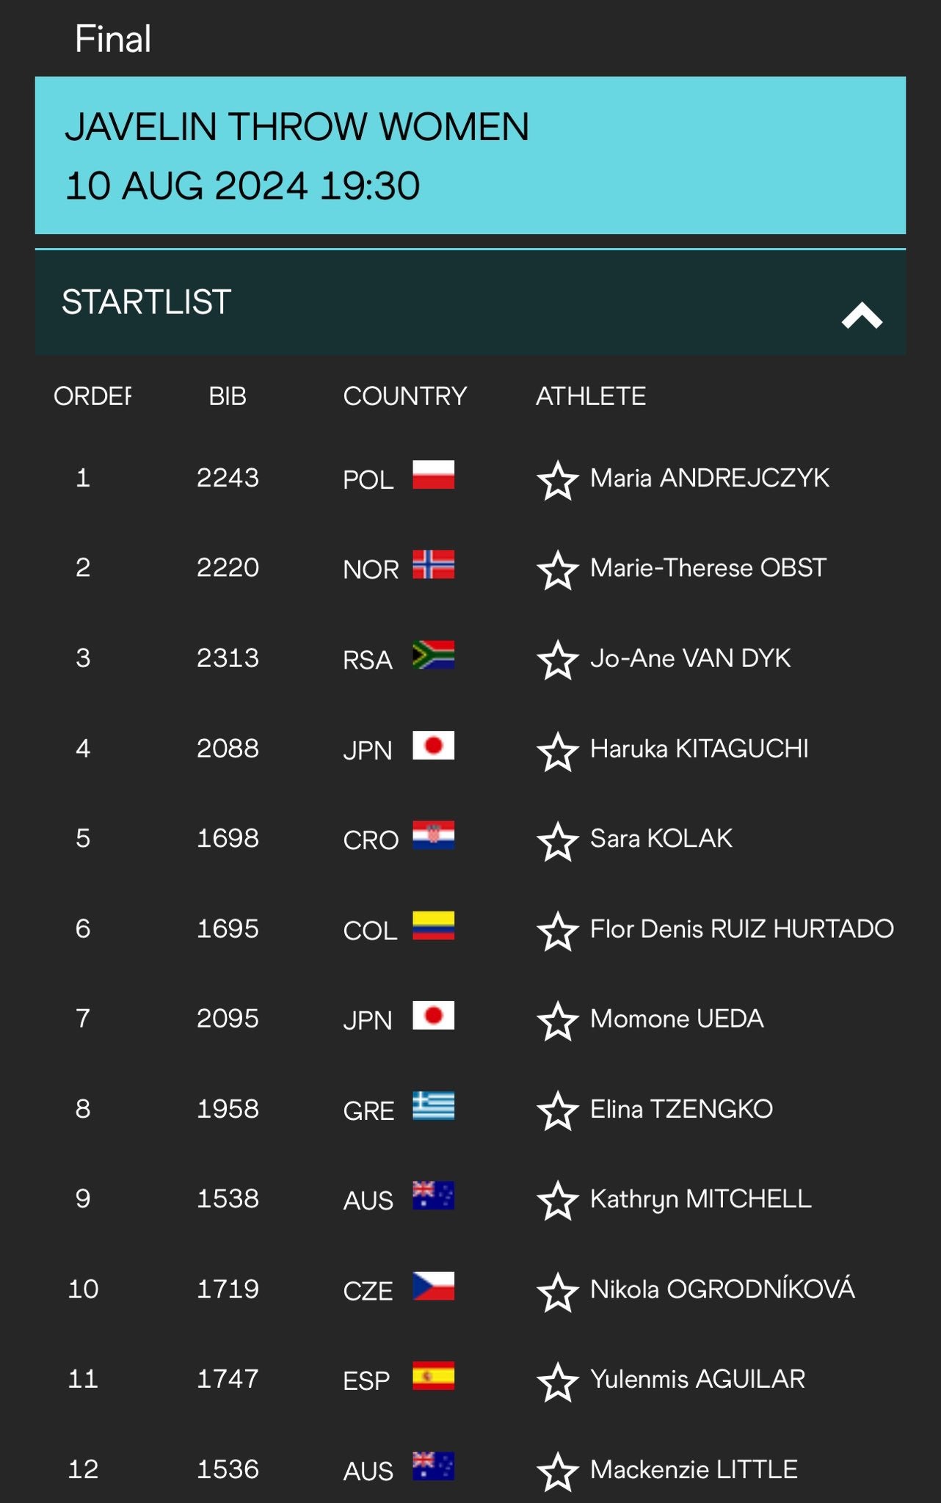
Task: Tap star next to Jo-Ane VAN DYK
Action: tap(558, 660)
